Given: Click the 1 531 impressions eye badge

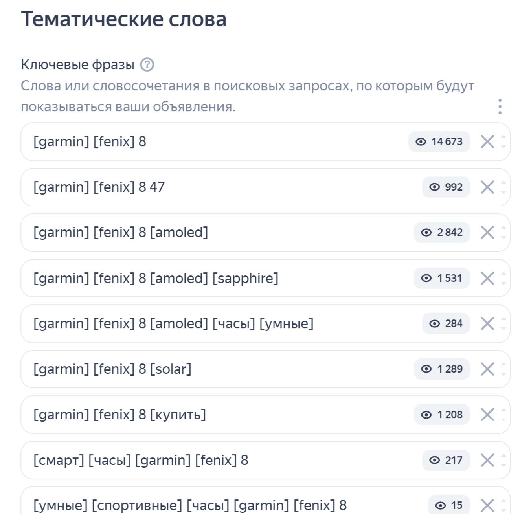Looking at the screenshot, I should [x=442, y=278].
